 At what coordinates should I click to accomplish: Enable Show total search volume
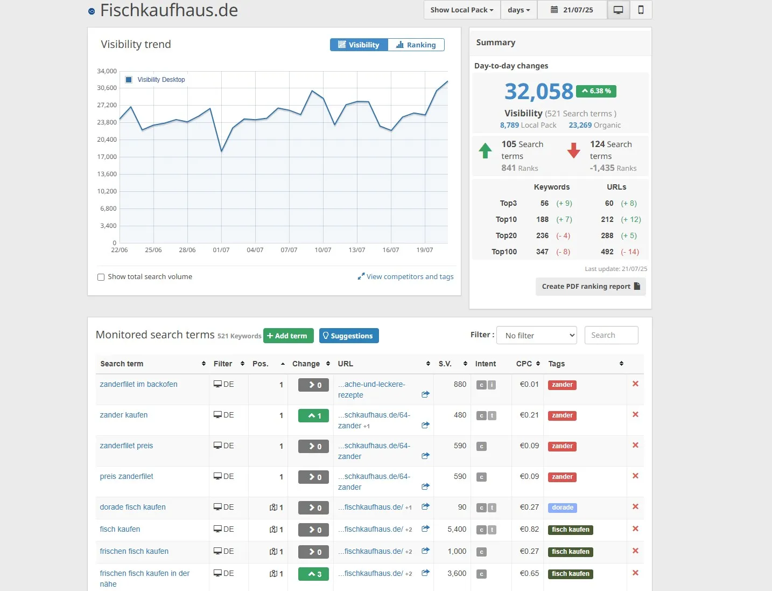(x=101, y=277)
